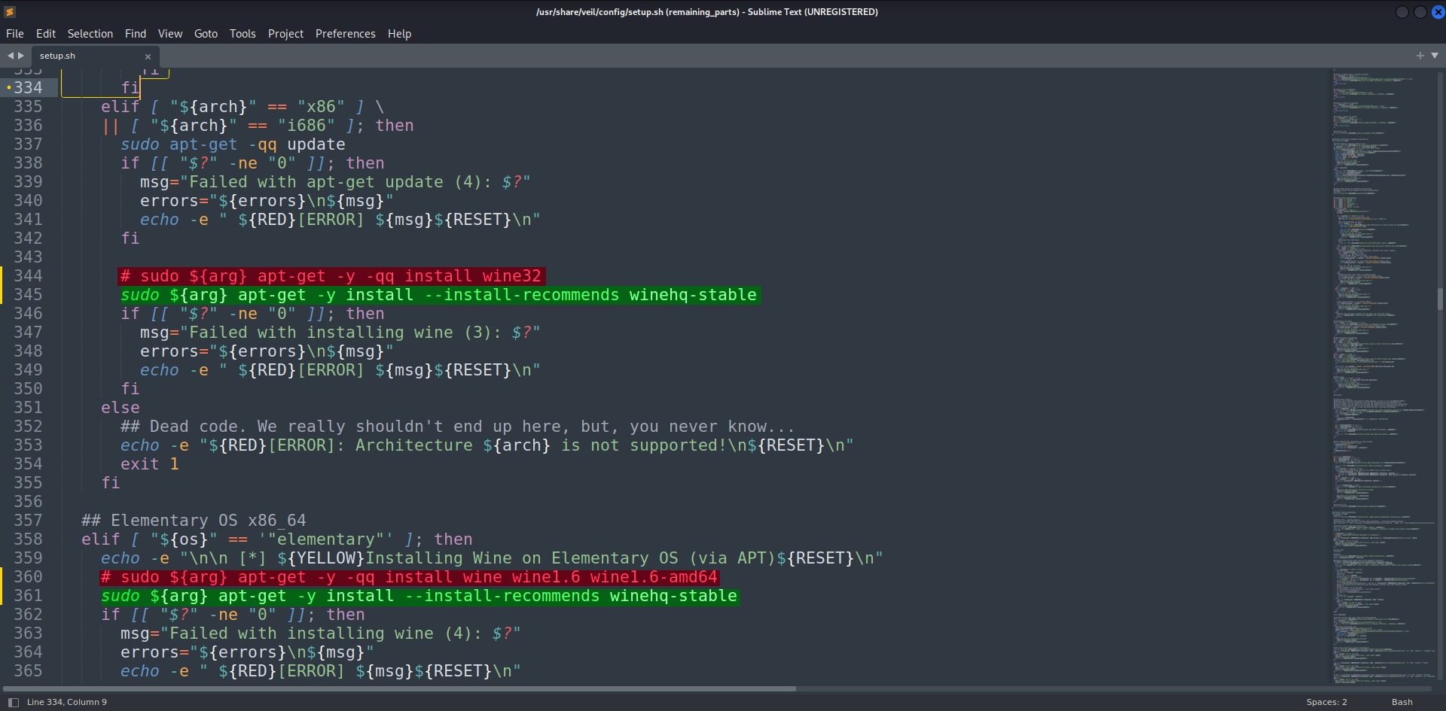Open the Preferences menu
1446x711 pixels.
point(345,33)
